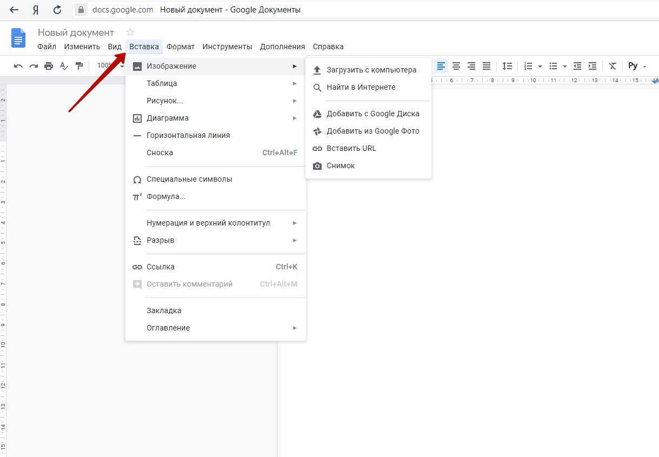Image resolution: width=659 pixels, height=457 pixels.
Task: Expand the Изображение submenu
Action: (216, 66)
